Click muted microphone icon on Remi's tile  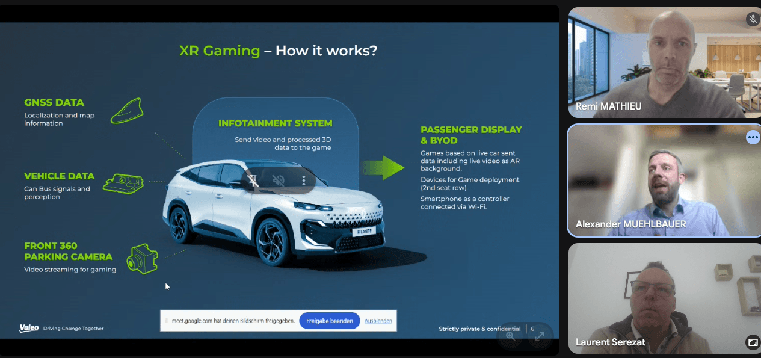753,19
